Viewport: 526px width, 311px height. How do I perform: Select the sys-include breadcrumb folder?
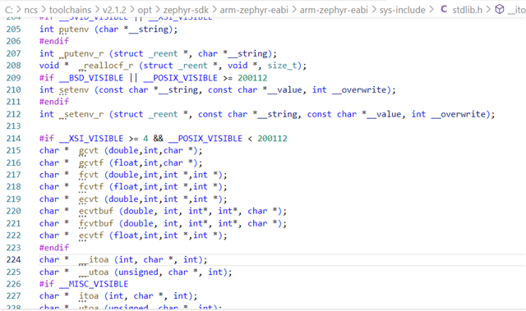coord(402,10)
